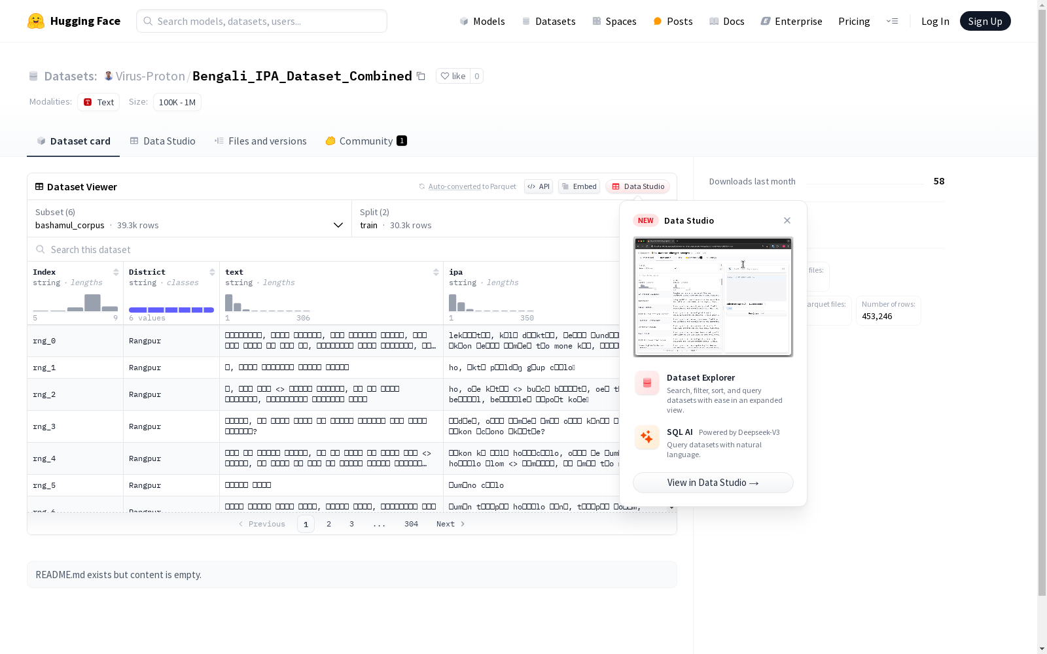Click the Hugging Face logo icon
1047x654 pixels.
pyautogui.click(x=36, y=21)
